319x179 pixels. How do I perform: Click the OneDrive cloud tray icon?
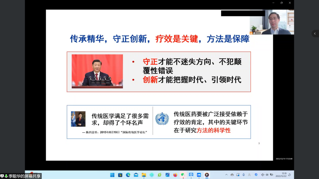(232, 175)
